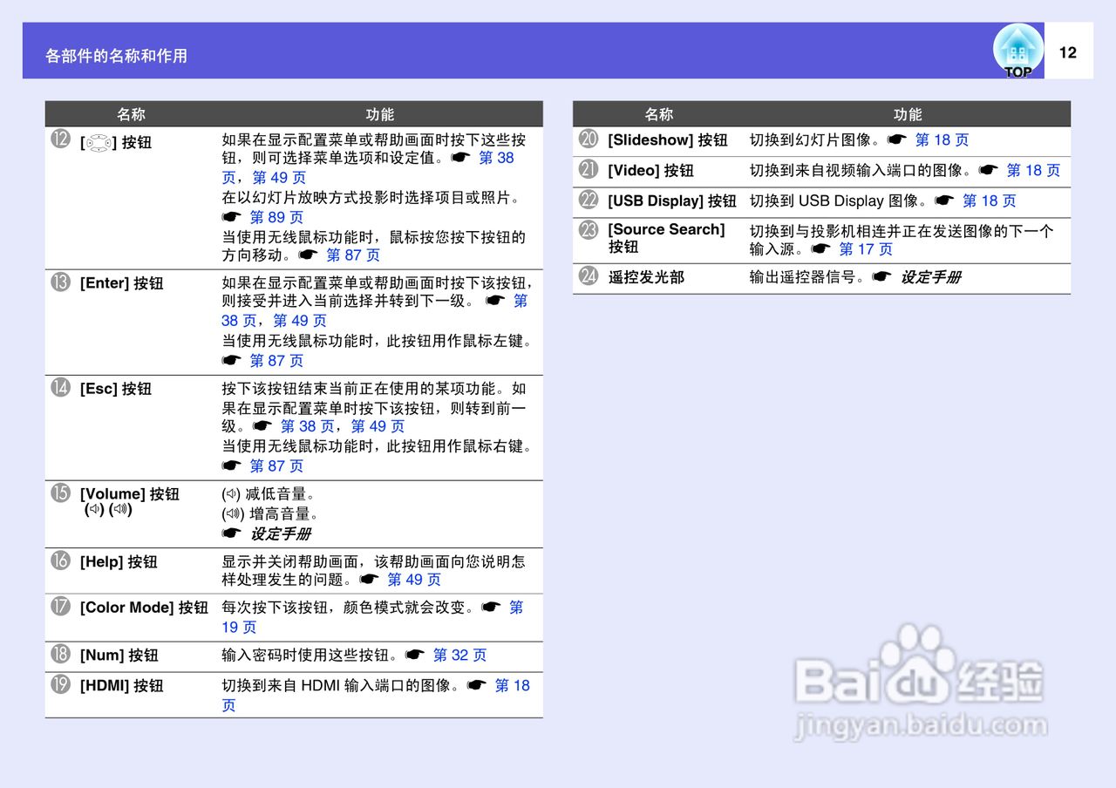Click 设定手册 reference in [Volume] row
1116x788 pixels.
click(x=280, y=533)
